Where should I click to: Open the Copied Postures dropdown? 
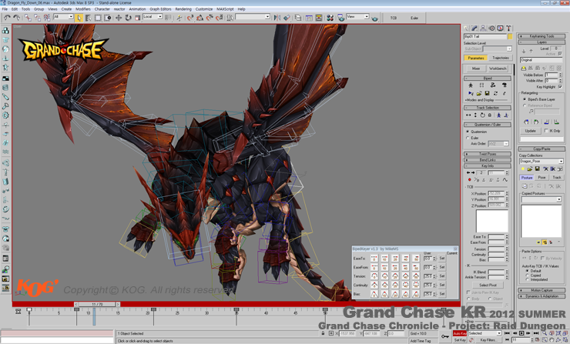pos(541,199)
